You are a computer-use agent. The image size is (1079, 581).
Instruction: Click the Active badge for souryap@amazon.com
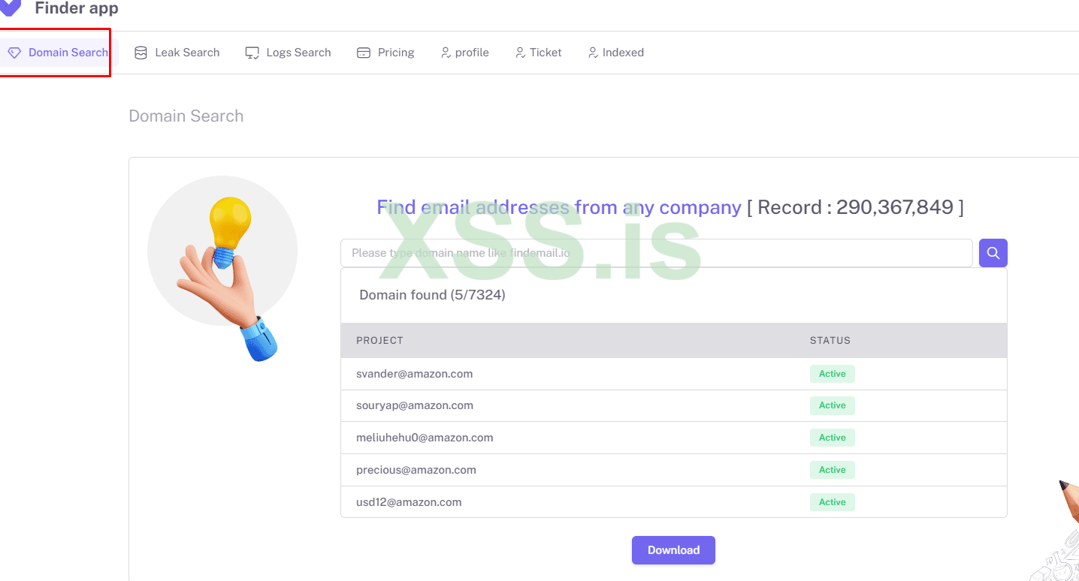click(x=832, y=405)
